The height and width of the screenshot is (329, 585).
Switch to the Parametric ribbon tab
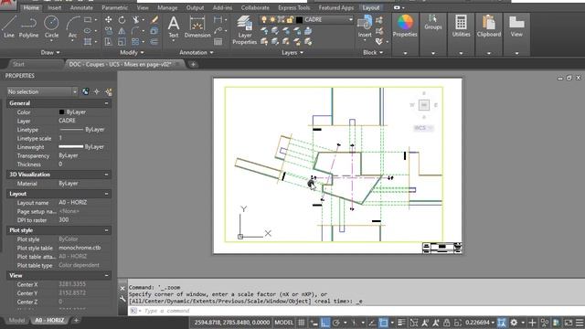tap(114, 8)
